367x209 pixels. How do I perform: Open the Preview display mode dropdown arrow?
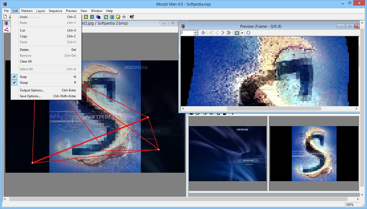[x=242, y=33]
